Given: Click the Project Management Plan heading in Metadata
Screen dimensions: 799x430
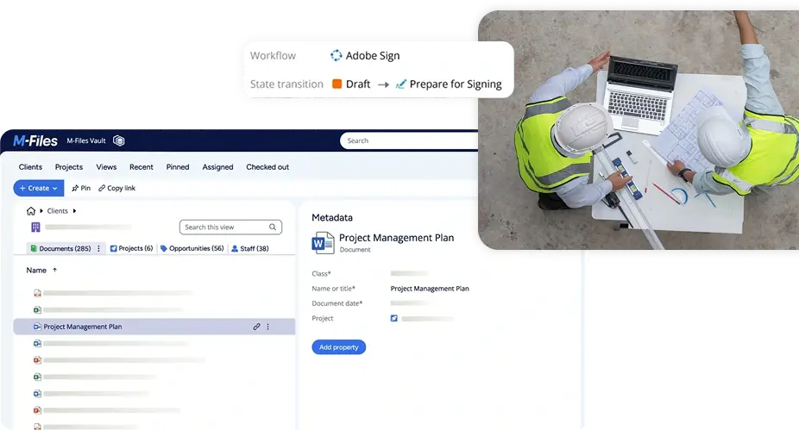Looking at the screenshot, I should pos(396,238).
